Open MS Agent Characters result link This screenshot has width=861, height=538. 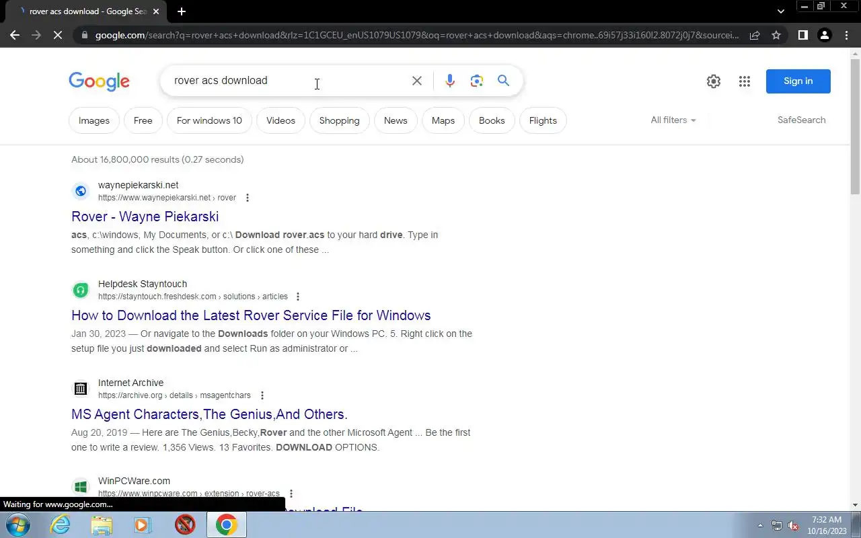tap(209, 414)
